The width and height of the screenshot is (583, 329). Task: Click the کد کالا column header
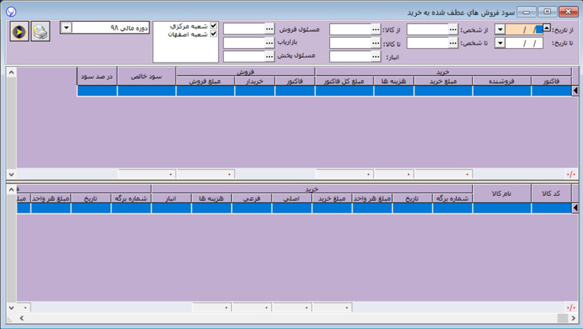(551, 193)
